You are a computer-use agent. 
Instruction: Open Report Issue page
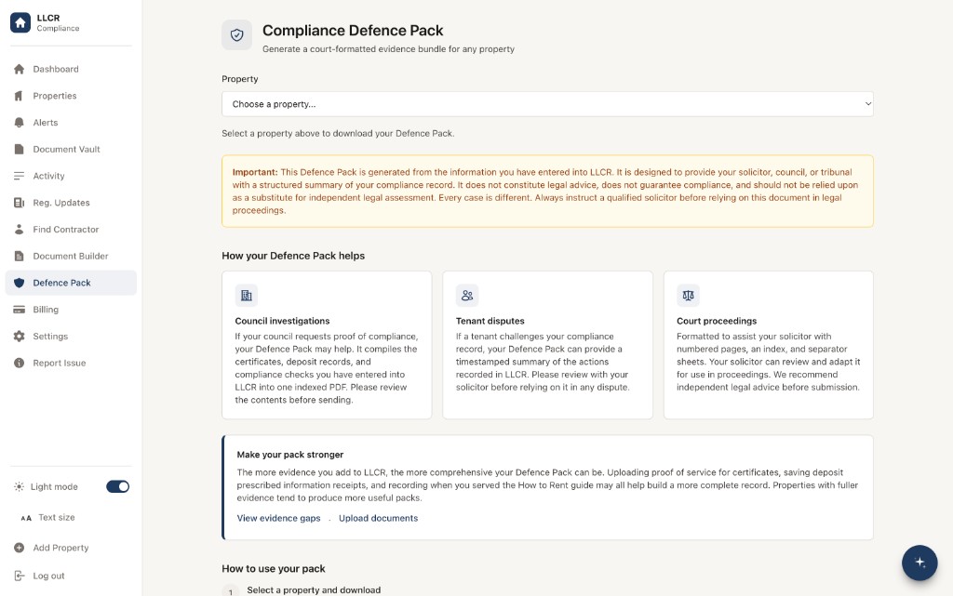point(71,363)
